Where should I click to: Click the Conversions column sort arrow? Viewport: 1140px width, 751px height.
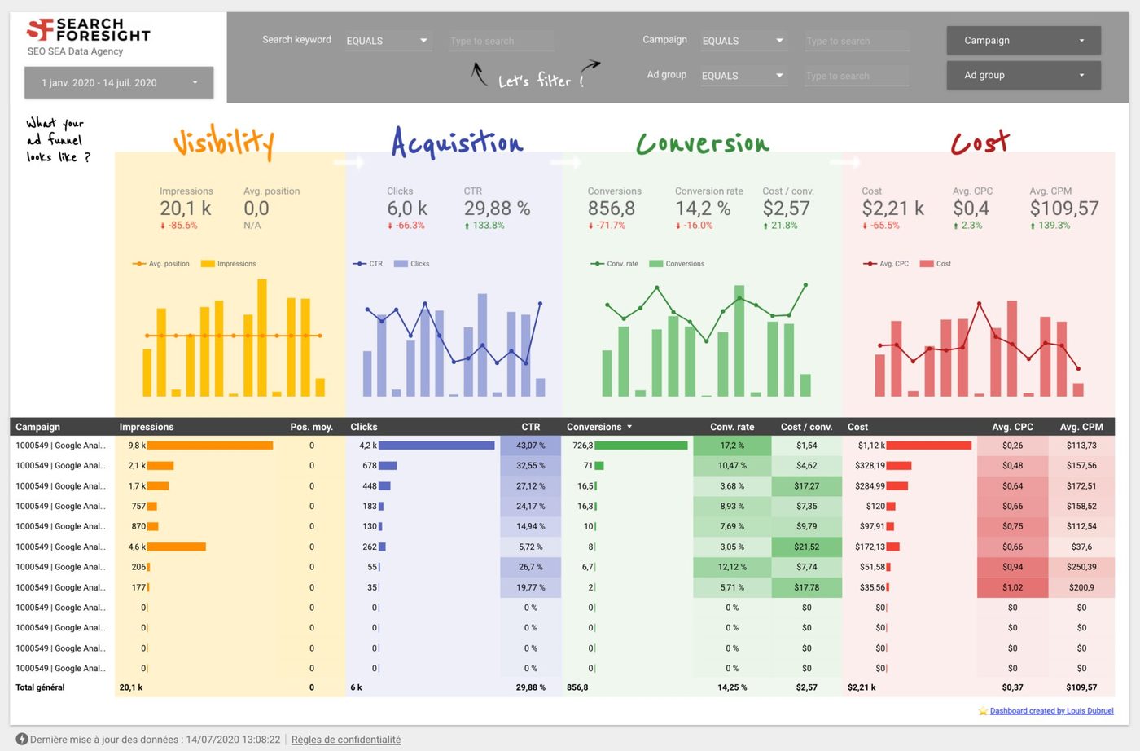629,427
